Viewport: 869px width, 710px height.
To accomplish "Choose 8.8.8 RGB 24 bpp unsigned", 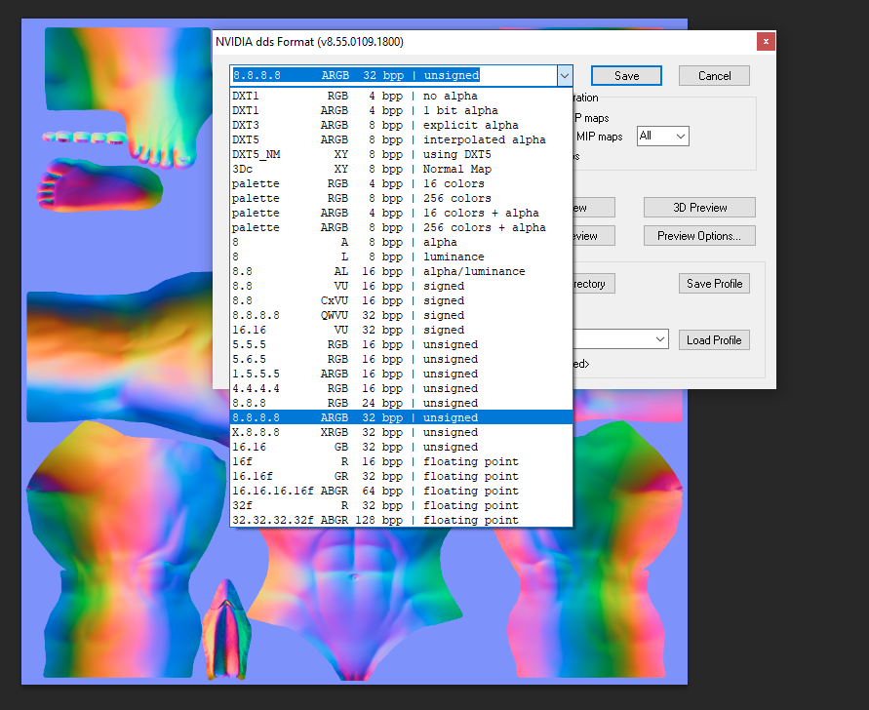I will pos(401,403).
